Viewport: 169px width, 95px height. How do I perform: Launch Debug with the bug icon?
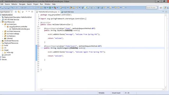(x=45, y=8)
